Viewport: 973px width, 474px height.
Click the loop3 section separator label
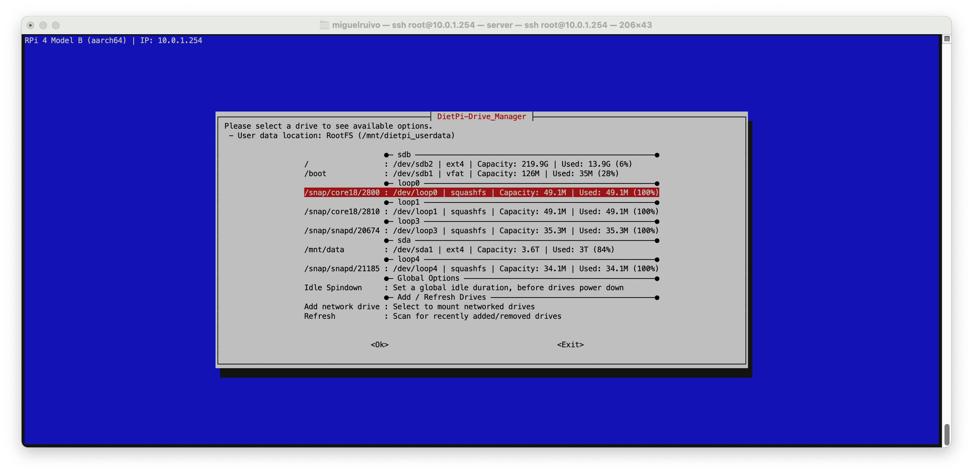coord(408,221)
